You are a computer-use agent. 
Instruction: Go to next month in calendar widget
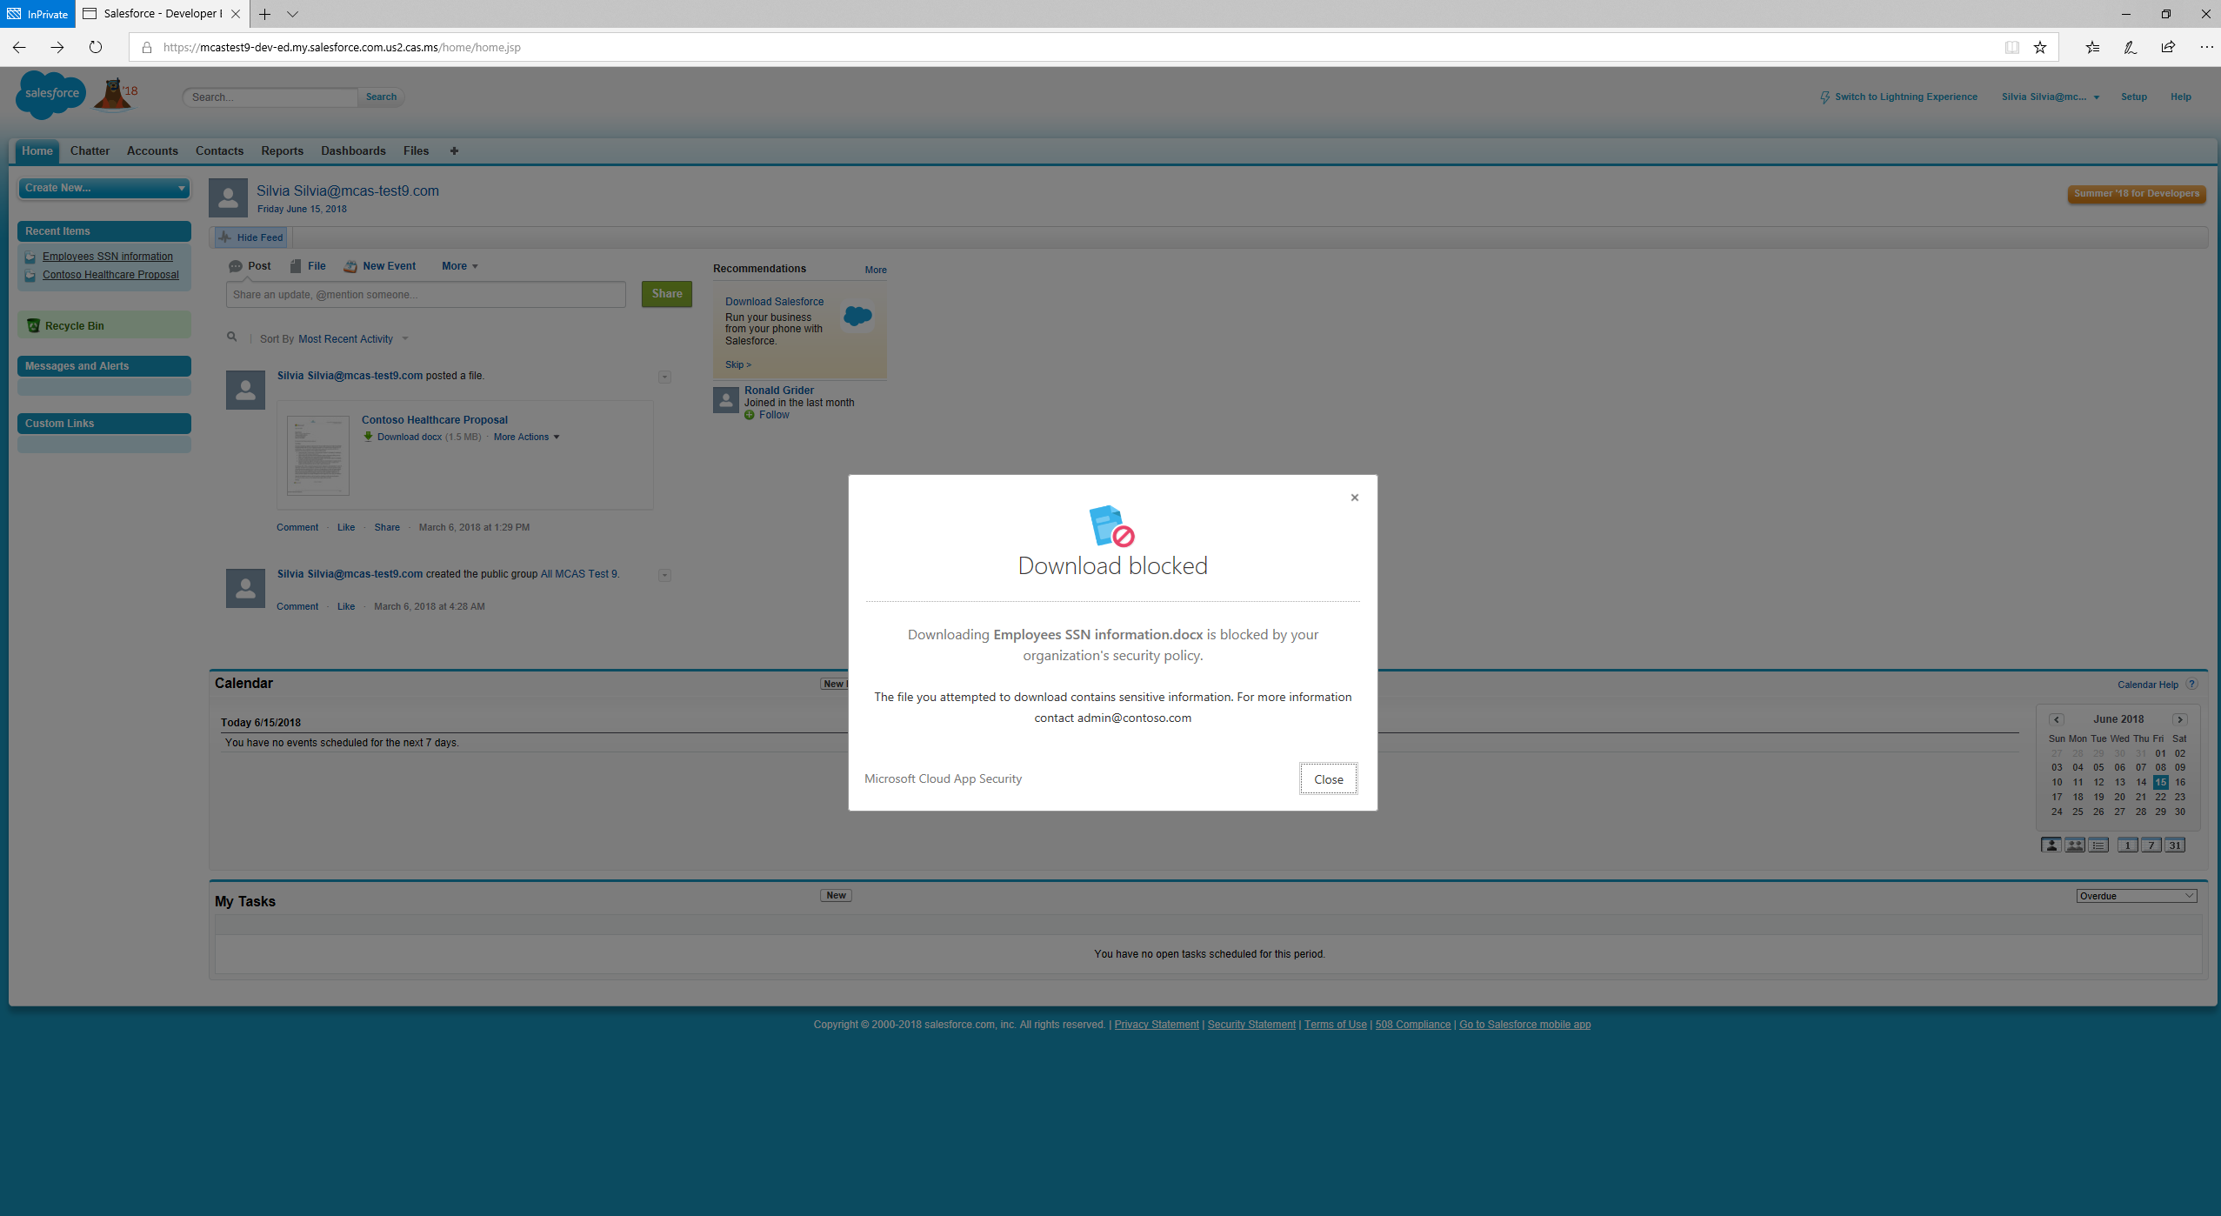pos(2180,719)
